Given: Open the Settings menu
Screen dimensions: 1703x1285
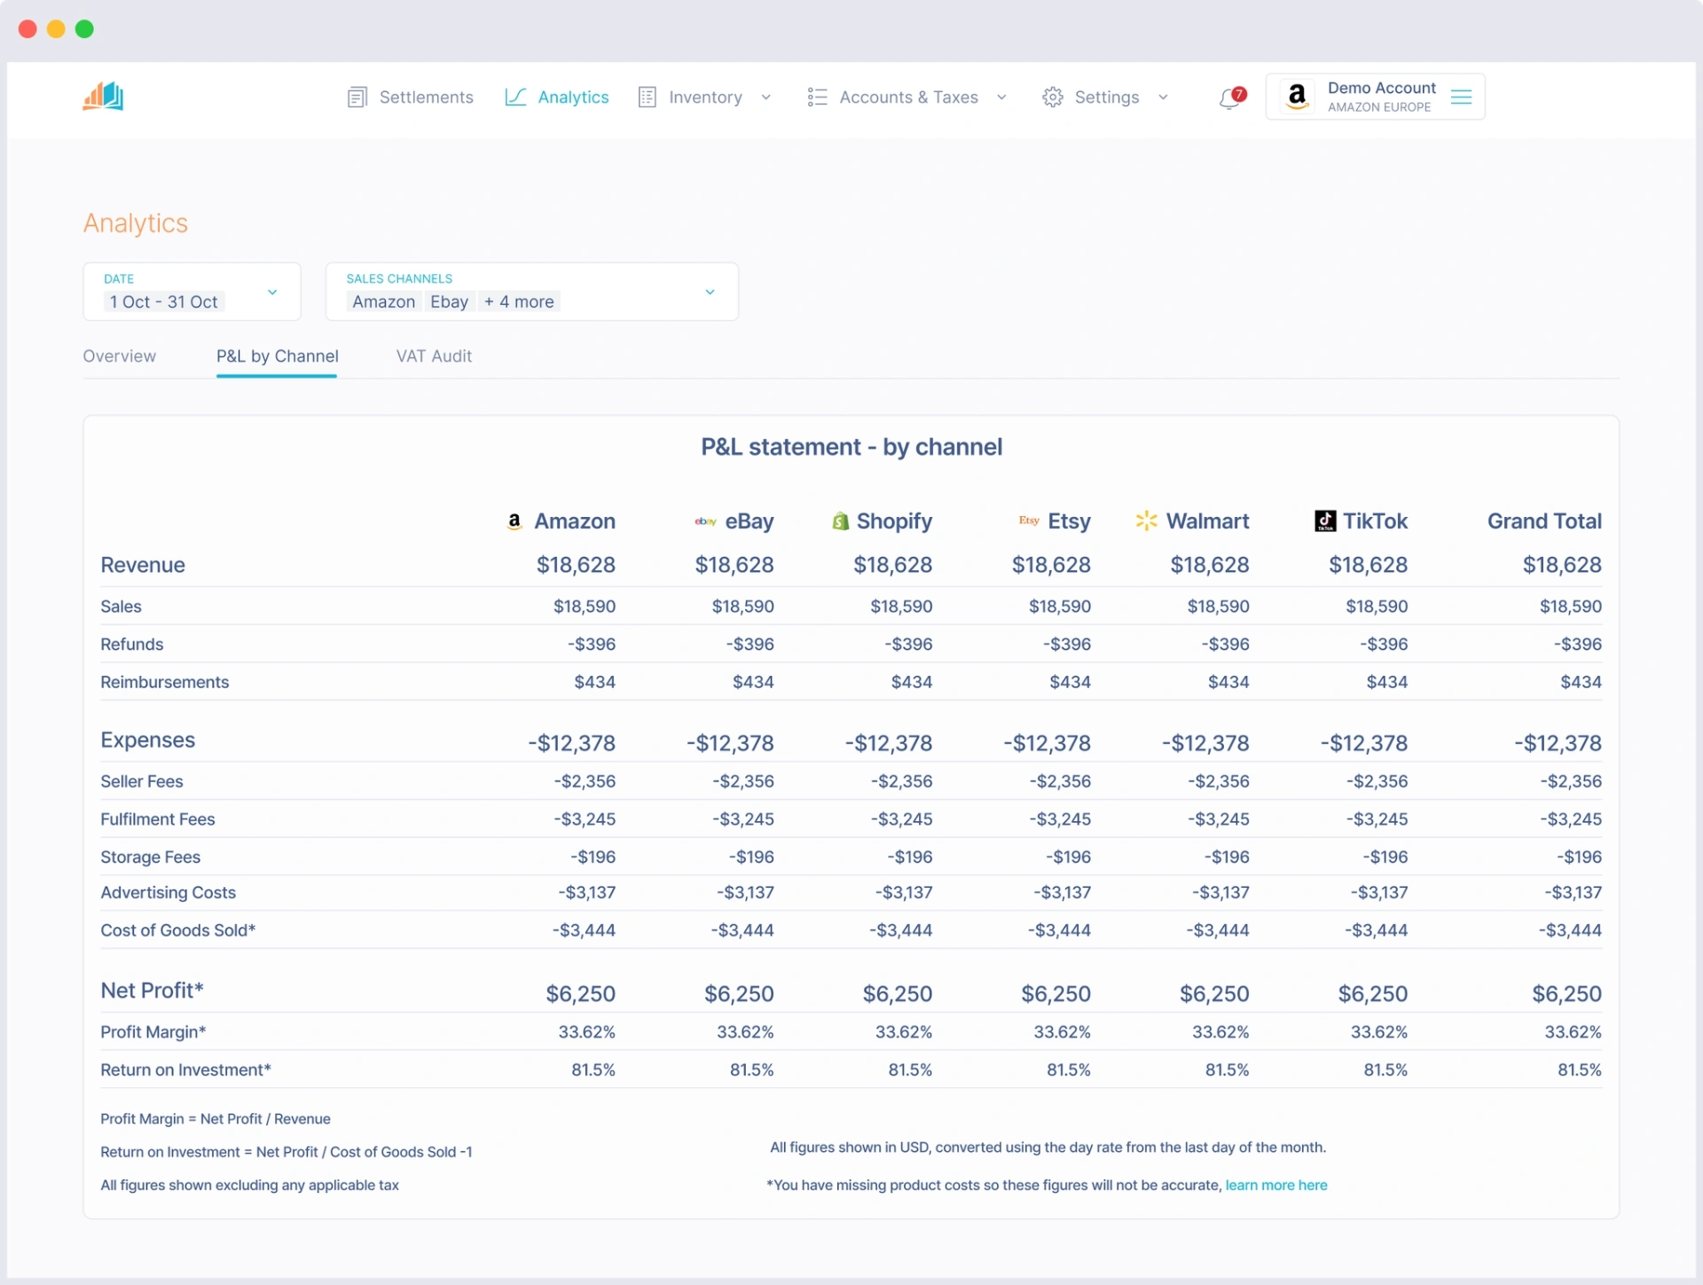Looking at the screenshot, I should click(1106, 97).
